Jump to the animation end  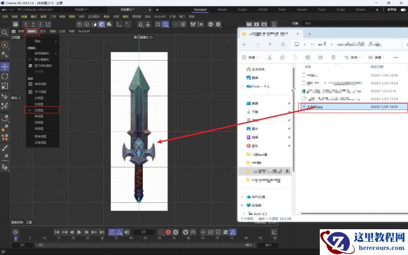pyautogui.click(x=102, y=232)
